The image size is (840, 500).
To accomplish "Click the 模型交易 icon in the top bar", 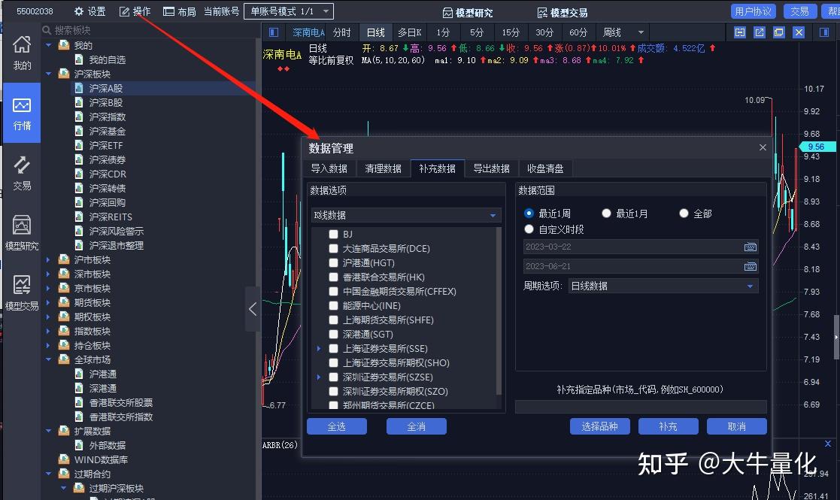I will click(x=564, y=12).
